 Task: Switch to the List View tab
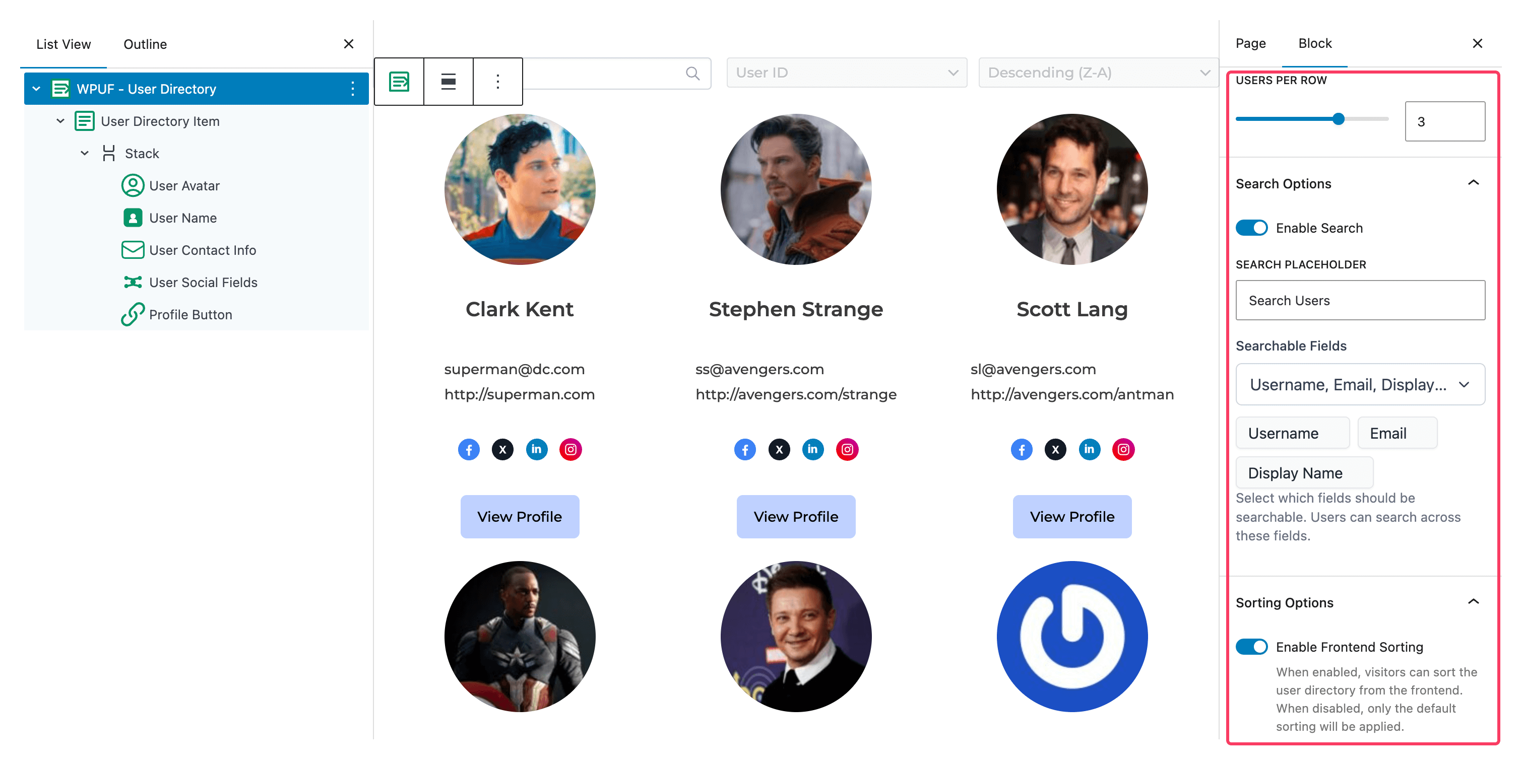click(63, 44)
